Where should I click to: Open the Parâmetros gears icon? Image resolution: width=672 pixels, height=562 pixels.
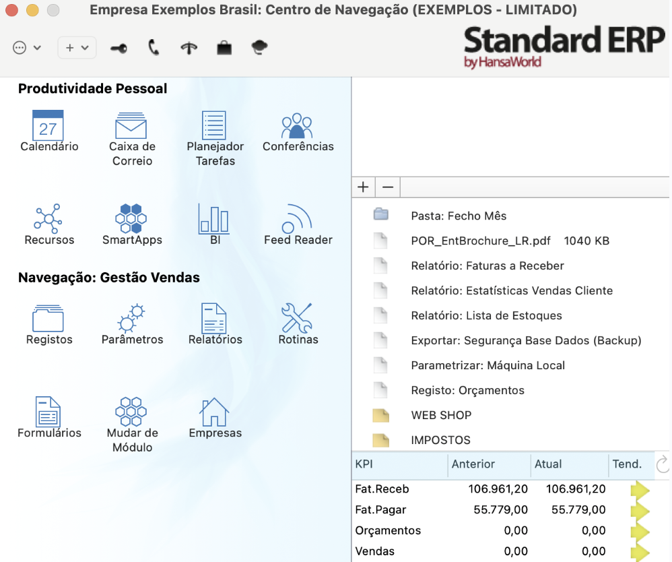pos(132,318)
